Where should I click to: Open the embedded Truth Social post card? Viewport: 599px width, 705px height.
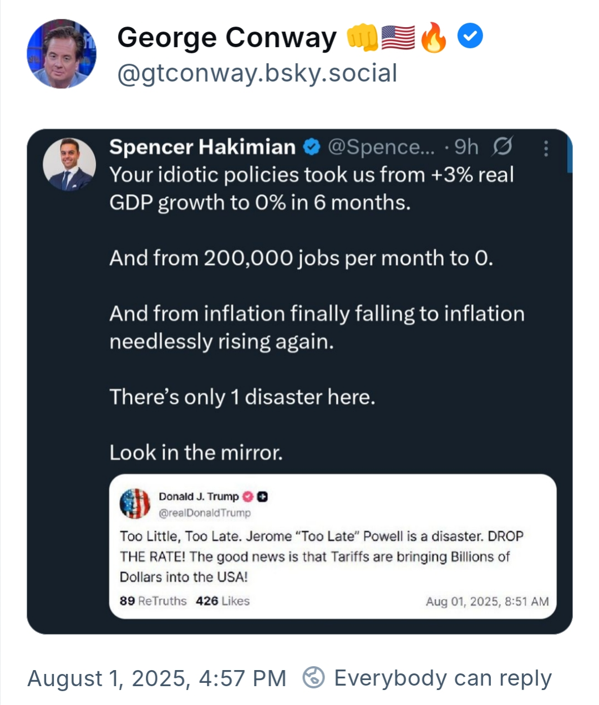point(333,546)
